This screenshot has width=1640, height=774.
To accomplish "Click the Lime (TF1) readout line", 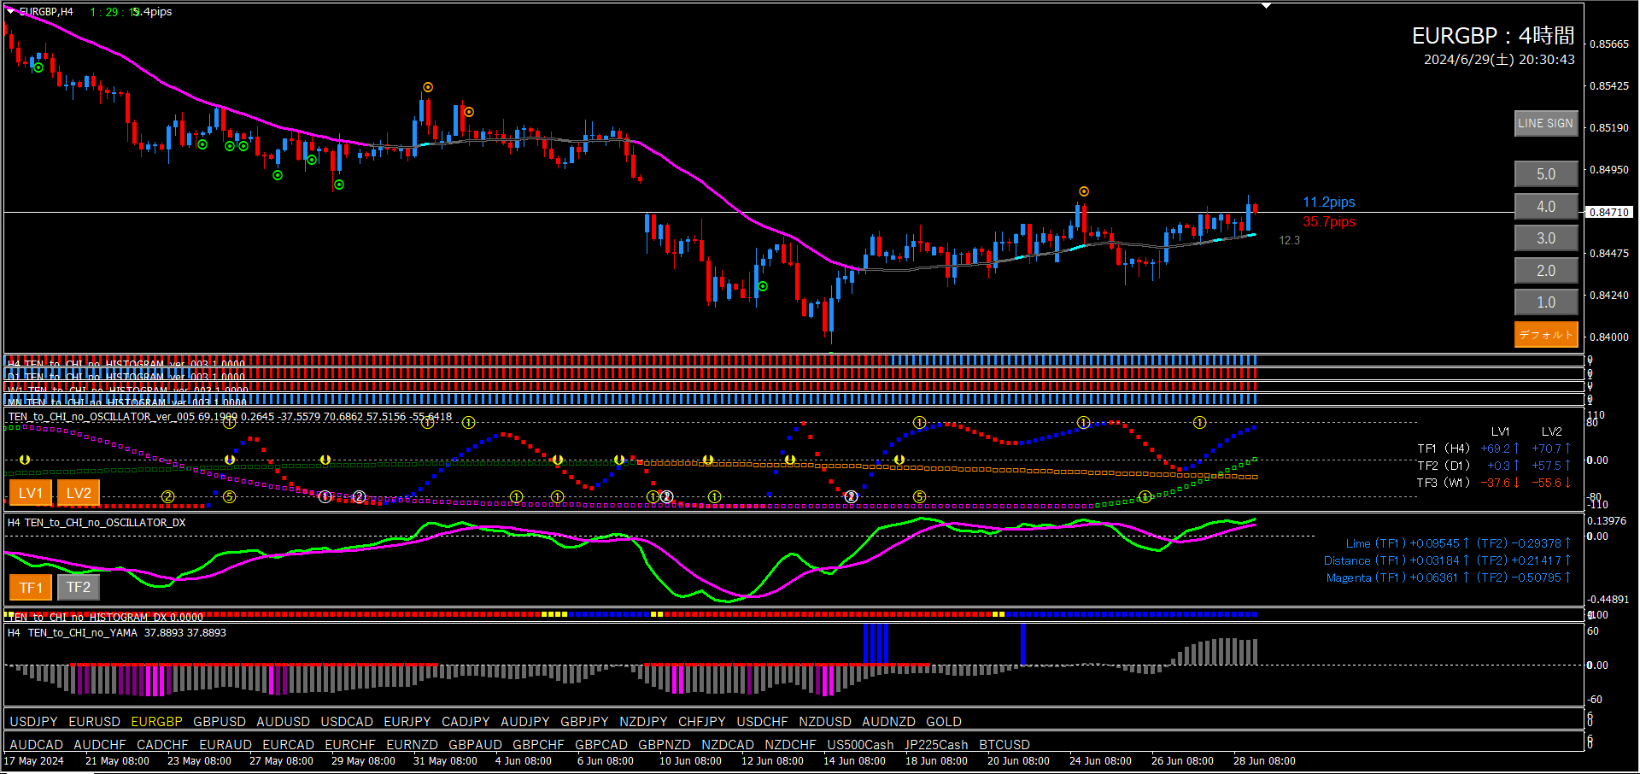I will [x=1459, y=544].
